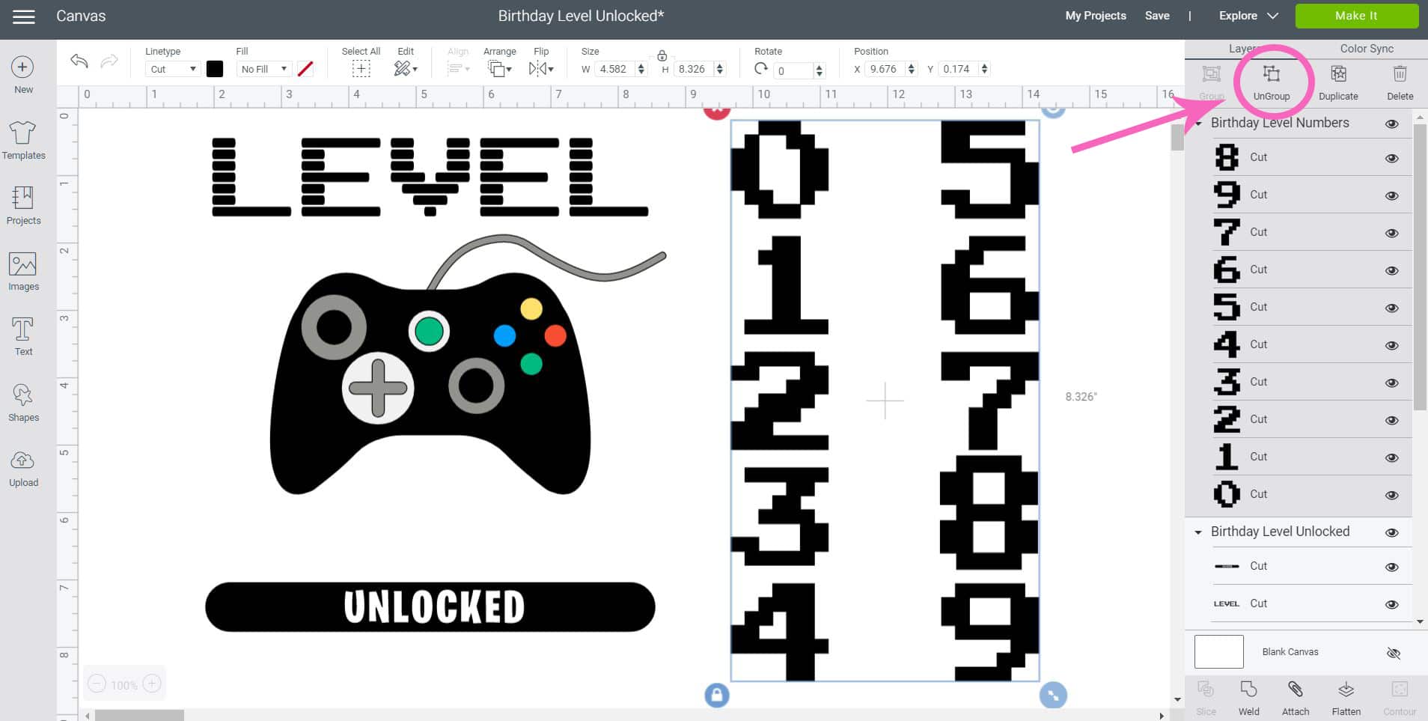Redo the last undone action
1428x721 pixels.
coord(109,61)
